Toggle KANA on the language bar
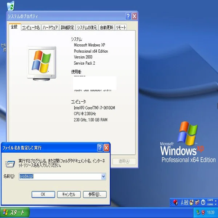Image resolution: width=218 pixels, height=218 pixels. (210, 204)
